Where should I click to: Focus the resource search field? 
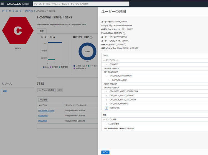81,4
